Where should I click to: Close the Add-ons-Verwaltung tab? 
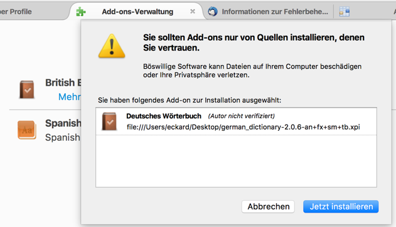click(193, 11)
